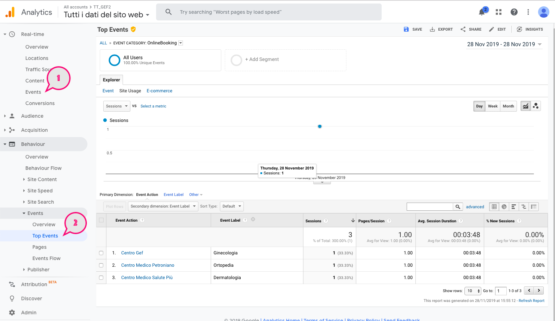
Task: Open the view selector dropdown
Action: (106, 15)
